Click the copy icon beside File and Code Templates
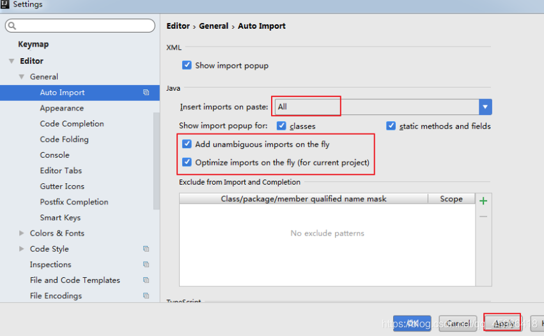Image resolution: width=544 pixels, height=336 pixels. [146, 280]
